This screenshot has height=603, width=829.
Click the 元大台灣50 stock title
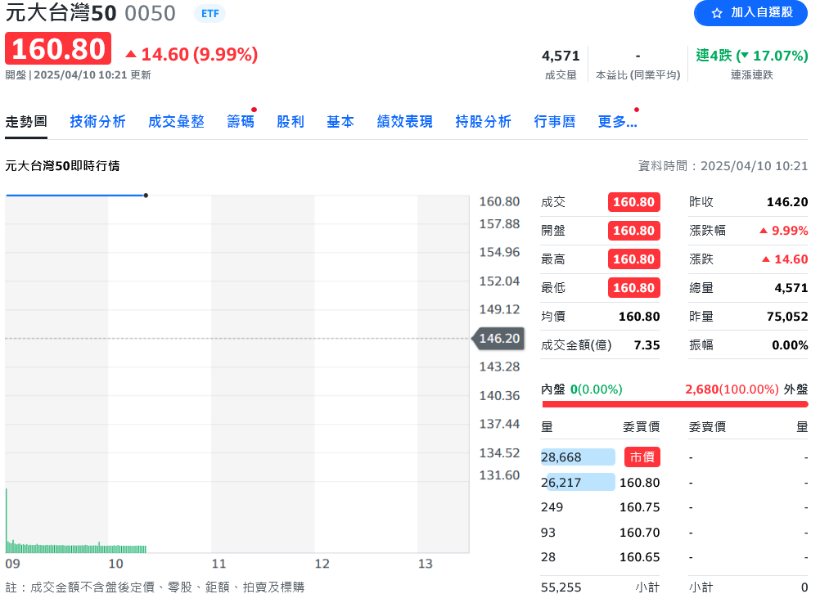coord(61,13)
